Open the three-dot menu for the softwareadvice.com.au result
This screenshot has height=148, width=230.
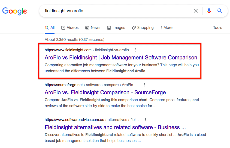click(x=145, y=120)
